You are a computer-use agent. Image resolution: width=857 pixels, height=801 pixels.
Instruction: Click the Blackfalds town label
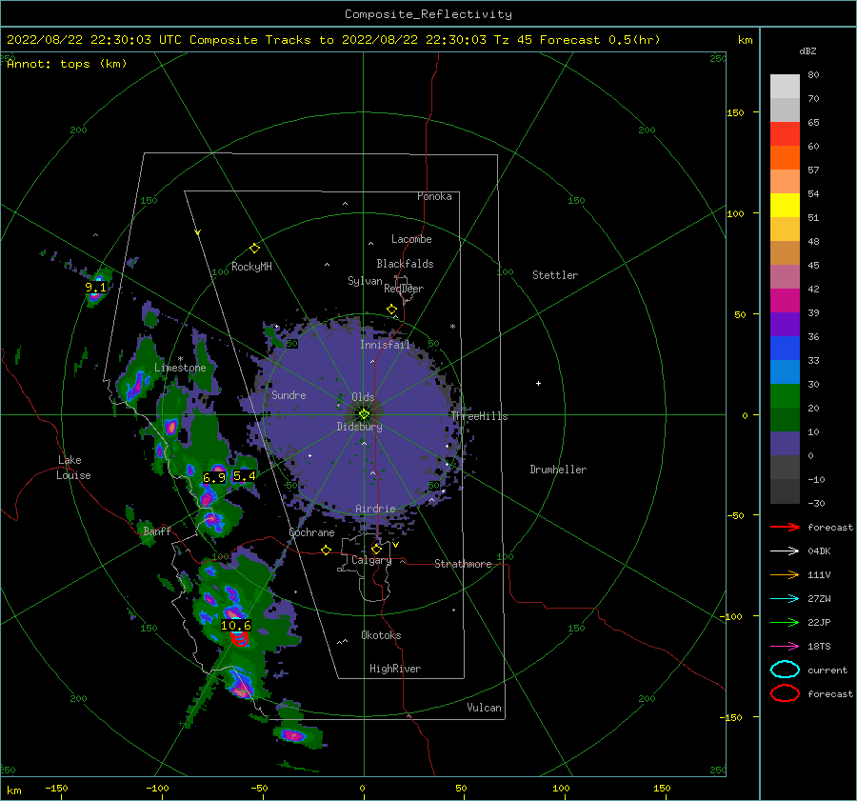[405, 264]
